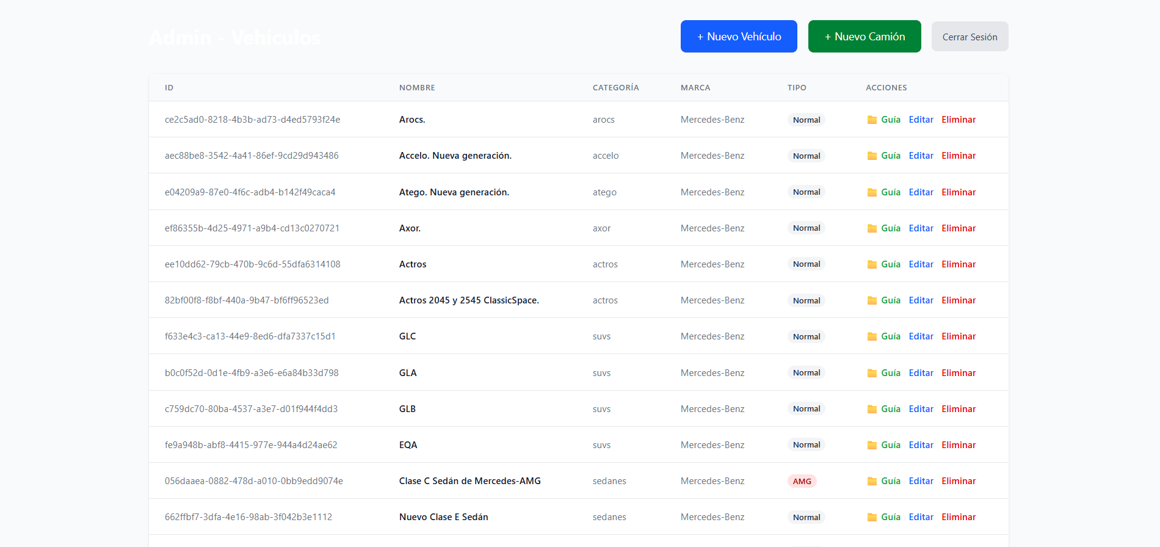Screen dimensions: 1160x547
Task: Select the MARCA column header
Action: [x=695, y=88]
